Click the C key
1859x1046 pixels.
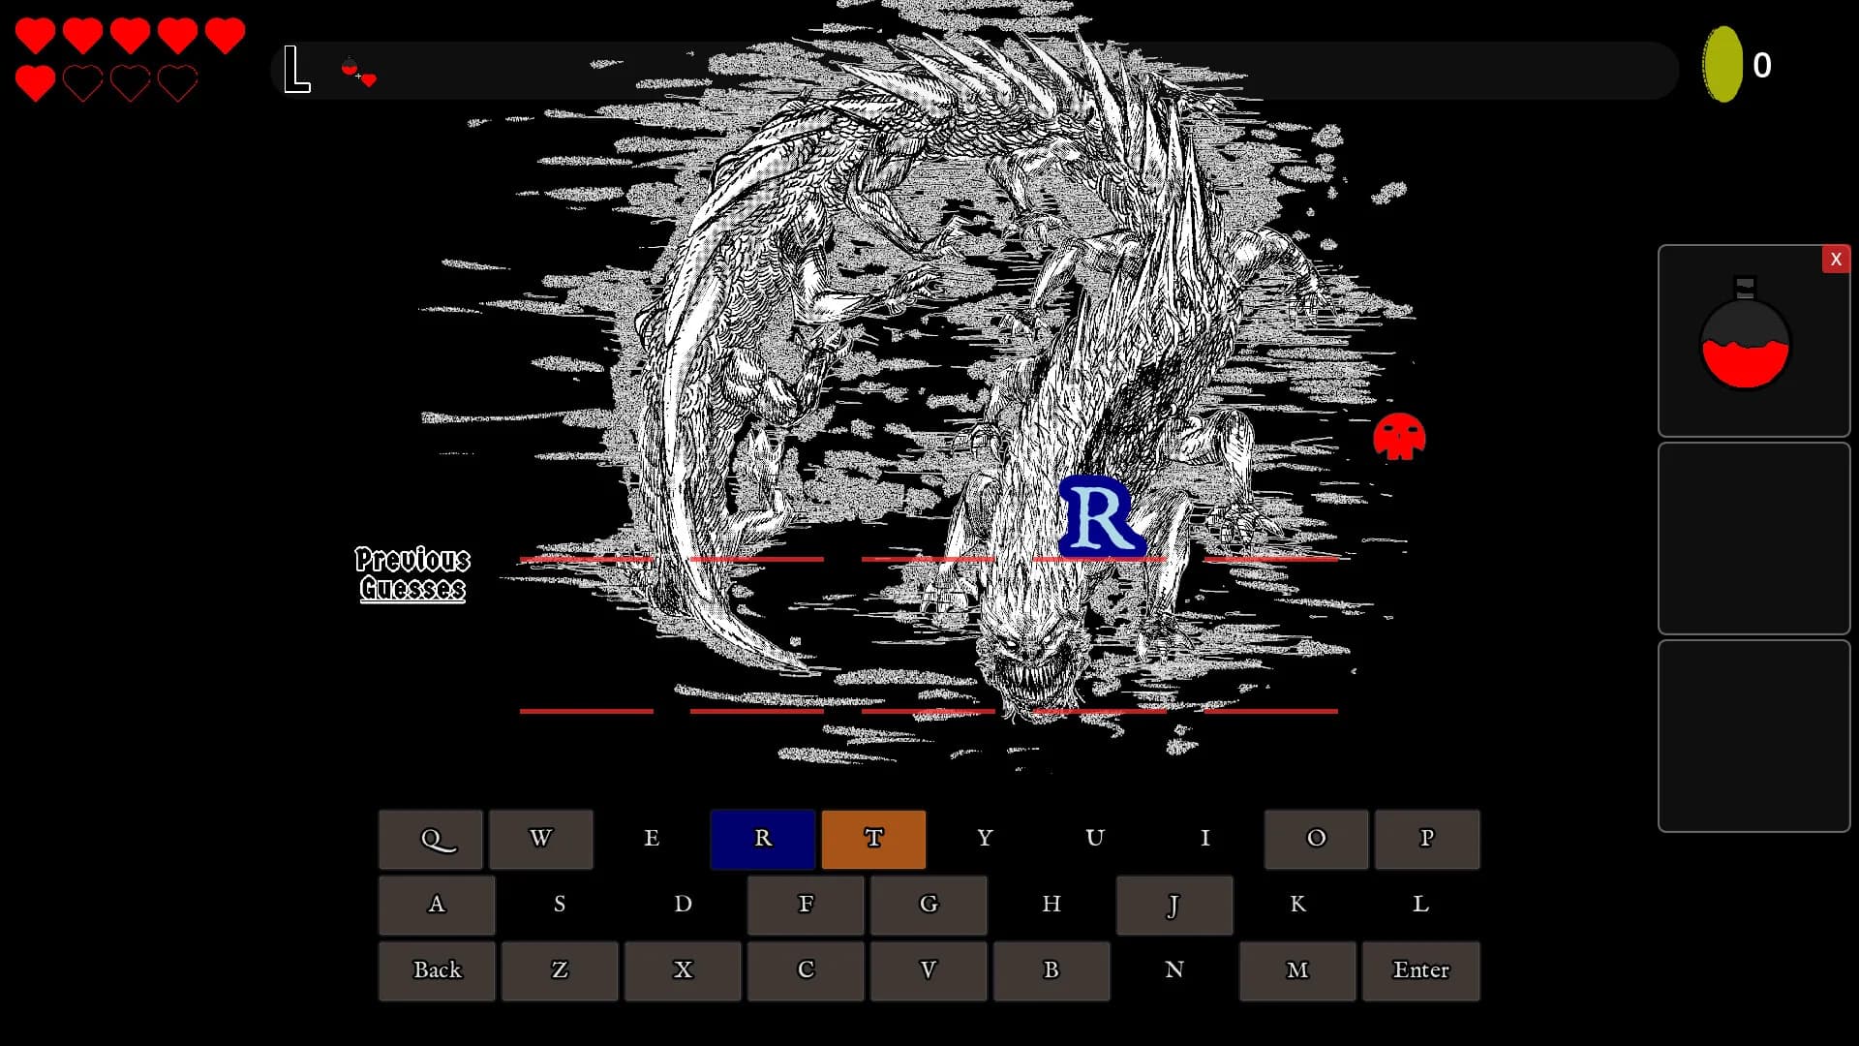(806, 970)
